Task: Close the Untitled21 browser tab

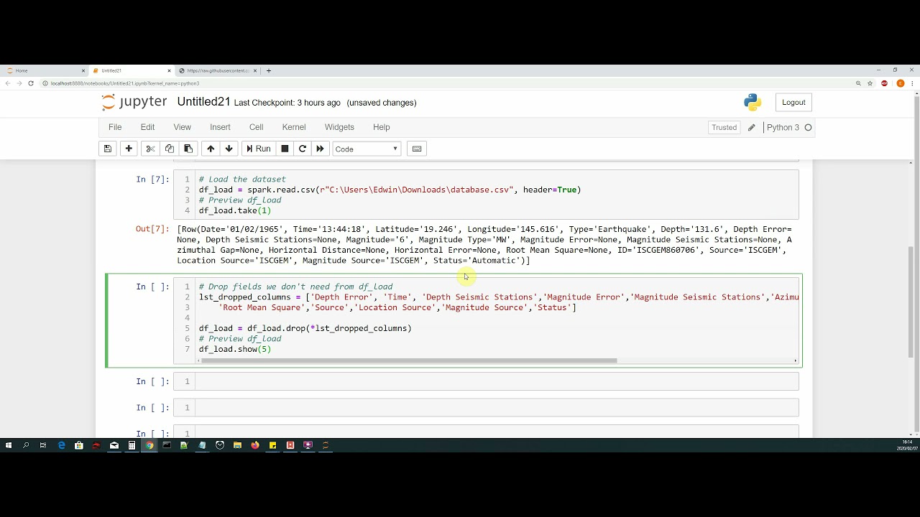Action: point(170,70)
